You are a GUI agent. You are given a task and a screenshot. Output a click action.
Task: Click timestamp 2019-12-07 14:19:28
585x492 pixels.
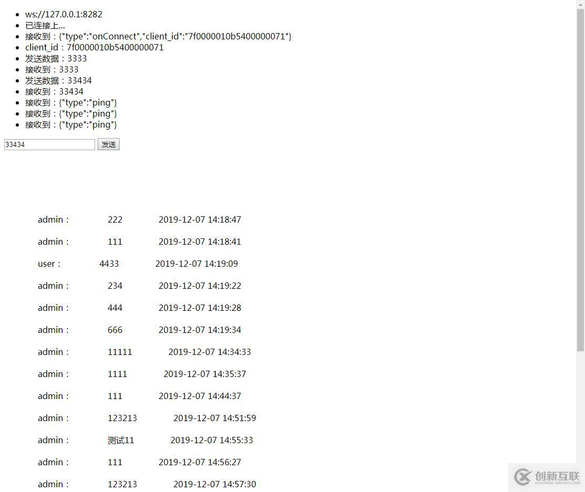(x=200, y=308)
